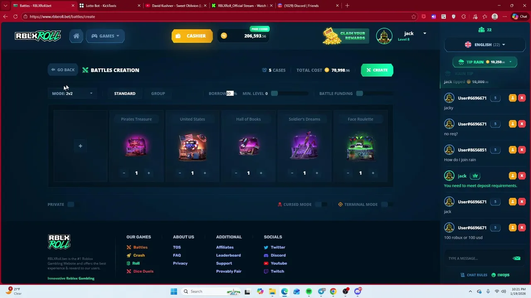Click the Face Roulette case image
Image resolution: width=531 pixels, height=298 pixels.
(x=360, y=147)
